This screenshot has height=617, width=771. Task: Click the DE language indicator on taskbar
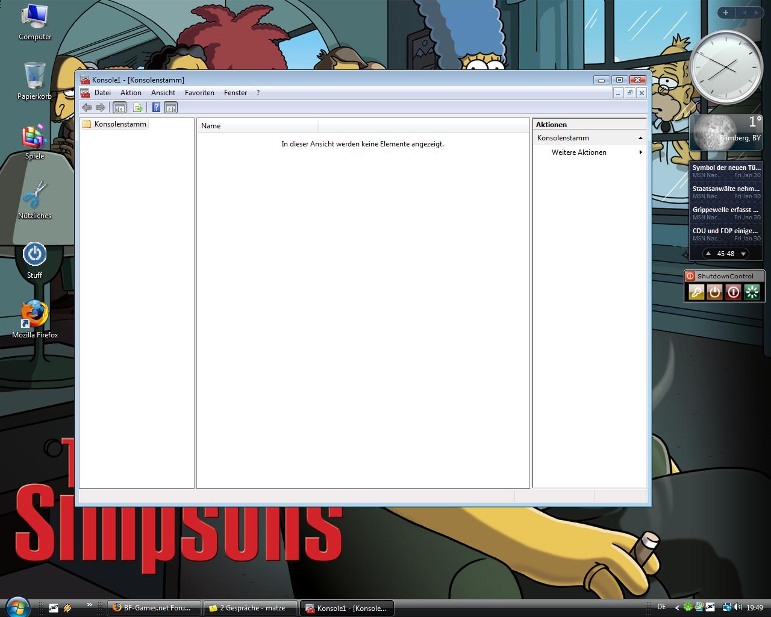point(661,607)
